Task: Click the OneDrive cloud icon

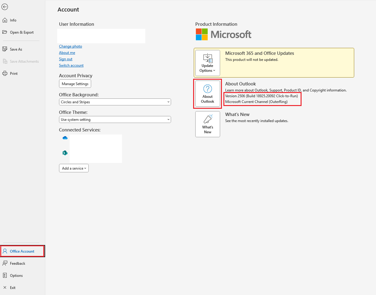Action: (x=65, y=138)
